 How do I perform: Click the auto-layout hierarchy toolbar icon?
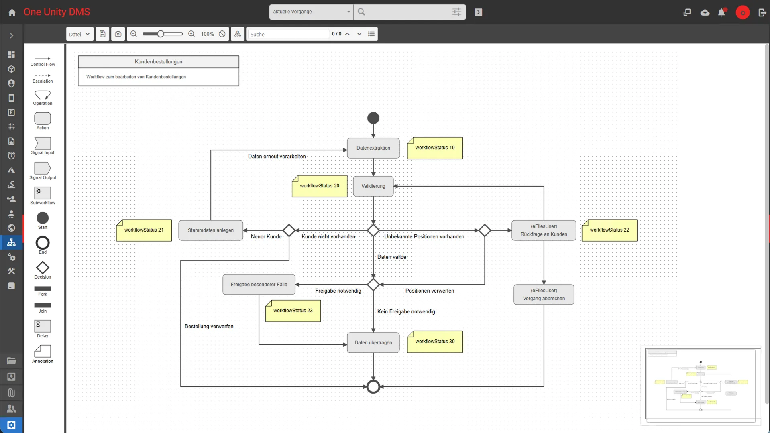[238, 34]
